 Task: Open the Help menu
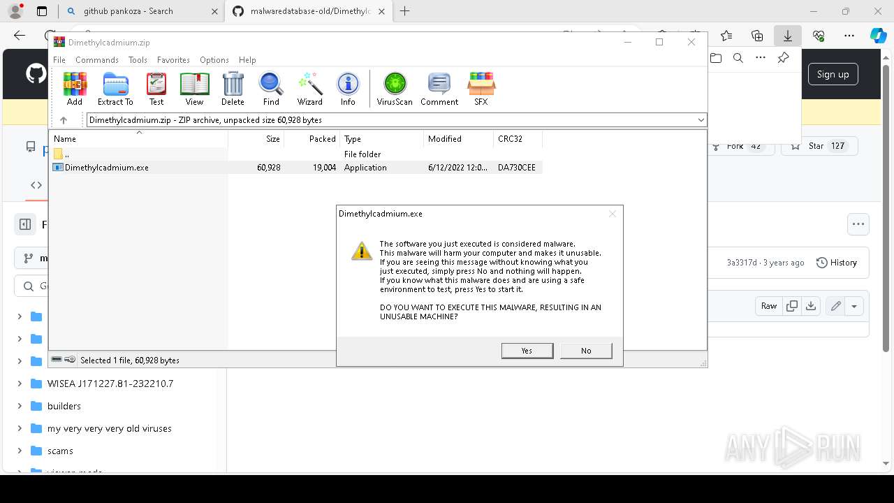coord(247,60)
